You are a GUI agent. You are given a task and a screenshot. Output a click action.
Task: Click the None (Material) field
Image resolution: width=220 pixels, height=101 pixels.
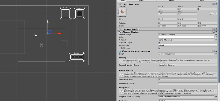186,40
